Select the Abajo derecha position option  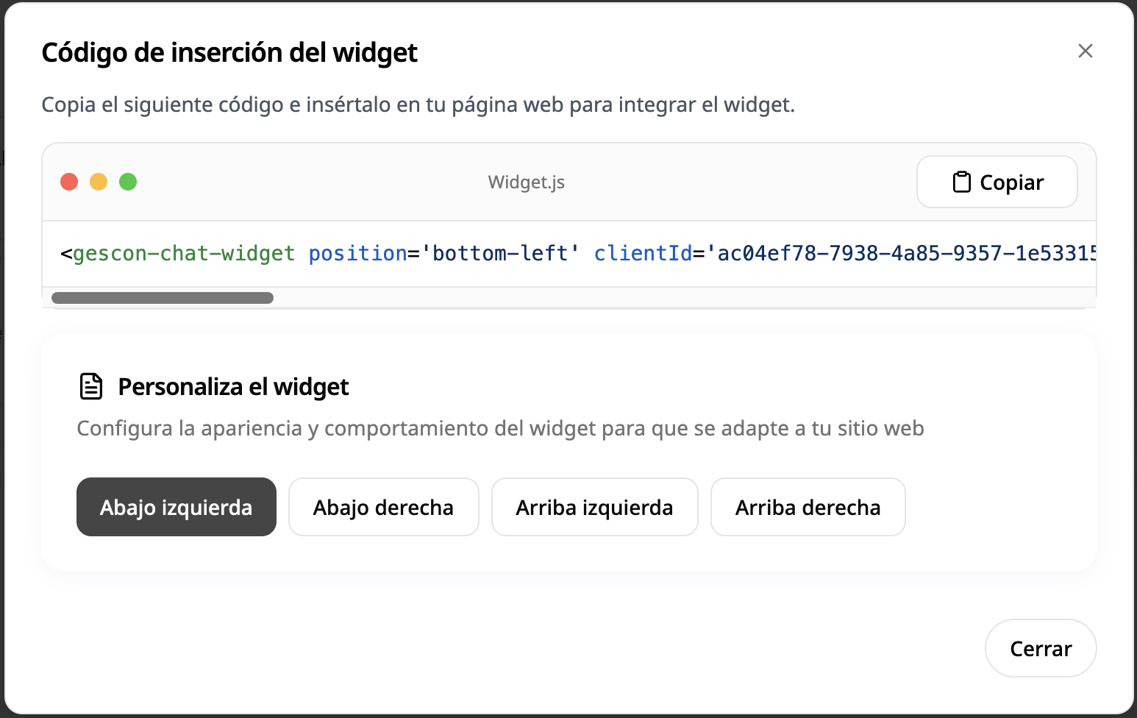[x=383, y=507]
